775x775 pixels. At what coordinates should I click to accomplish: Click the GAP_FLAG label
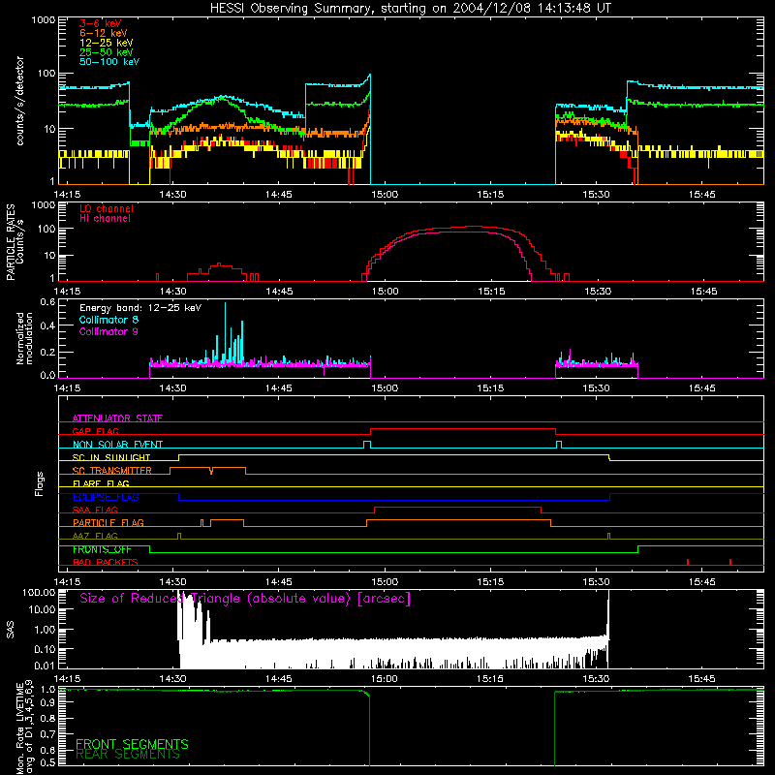point(95,431)
